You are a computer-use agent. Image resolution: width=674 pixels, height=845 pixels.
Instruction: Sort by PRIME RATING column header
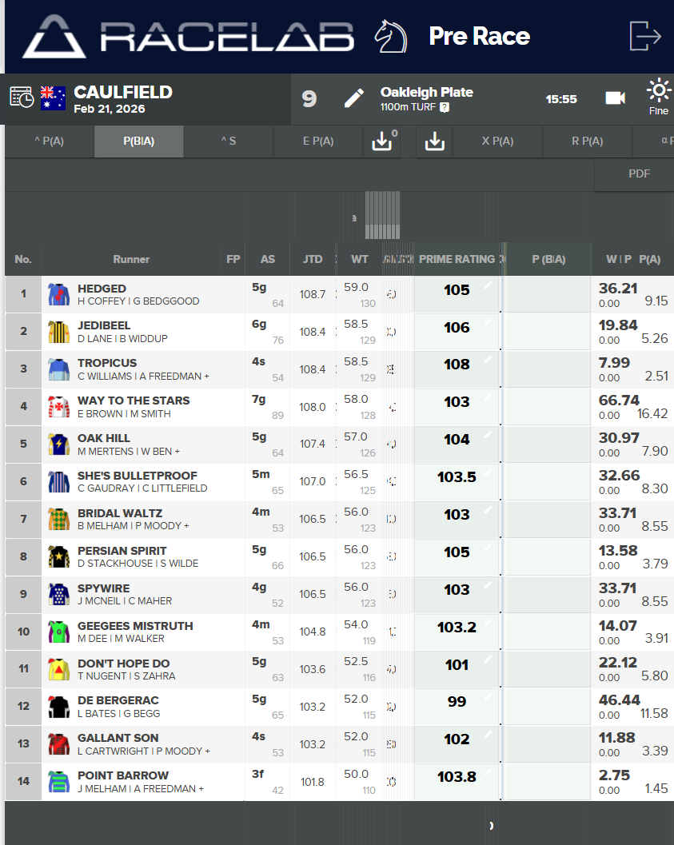tap(457, 259)
